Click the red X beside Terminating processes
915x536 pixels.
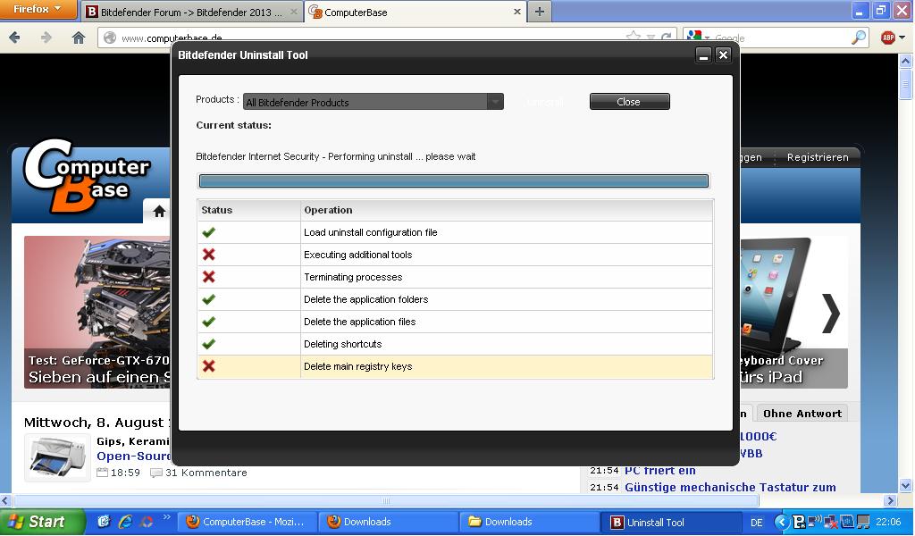tap(208, 276)
